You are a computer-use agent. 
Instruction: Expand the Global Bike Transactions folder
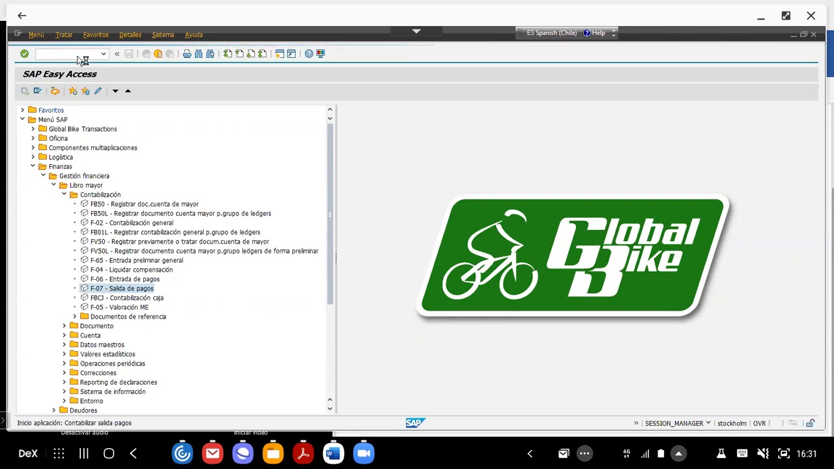(33, 129)
